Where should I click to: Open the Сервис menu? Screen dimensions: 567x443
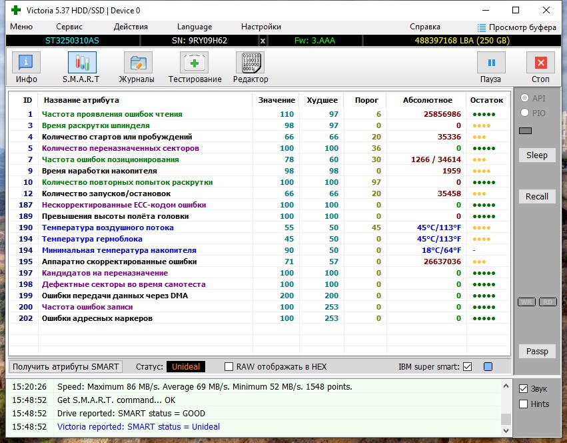click(x=69, y=27)
